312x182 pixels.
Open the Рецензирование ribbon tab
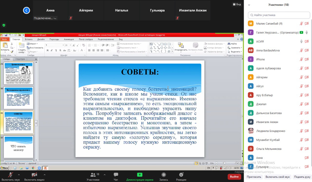coord(106,39)
